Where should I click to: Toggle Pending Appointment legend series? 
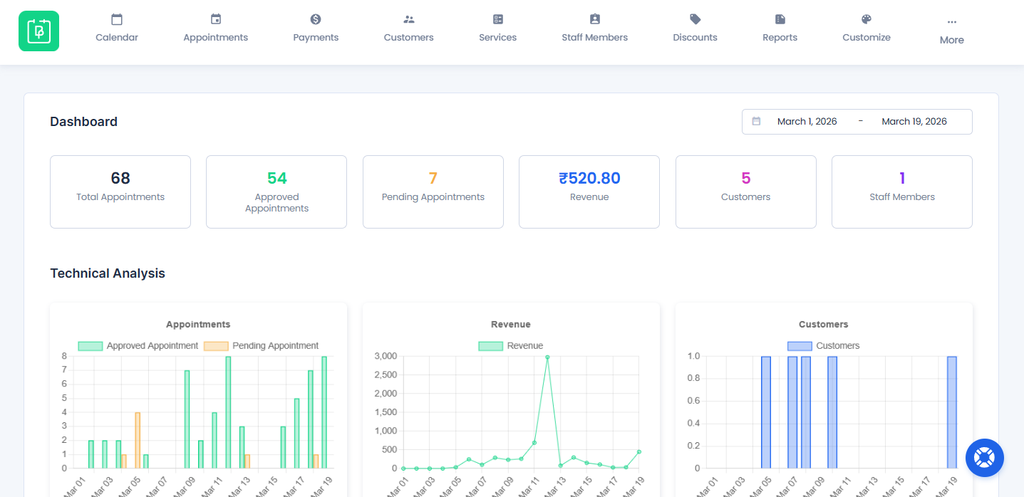tap(261, 346)
